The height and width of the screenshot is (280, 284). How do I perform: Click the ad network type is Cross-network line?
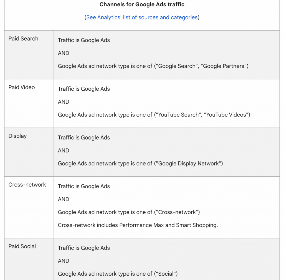129,212
